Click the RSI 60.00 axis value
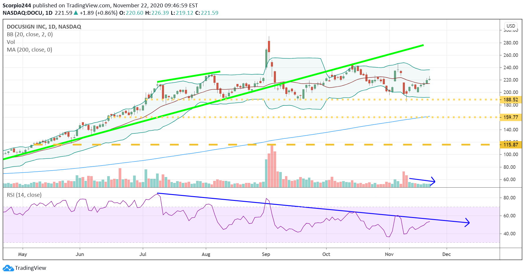 coord(509,216)
